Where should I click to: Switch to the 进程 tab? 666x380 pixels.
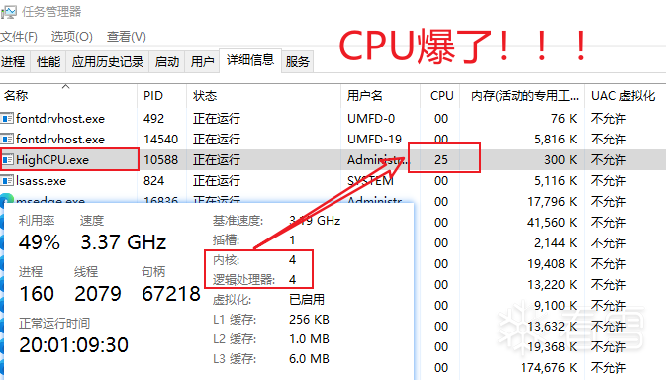click(x=14, y=62)
